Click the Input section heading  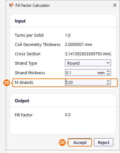pos(20,21)
